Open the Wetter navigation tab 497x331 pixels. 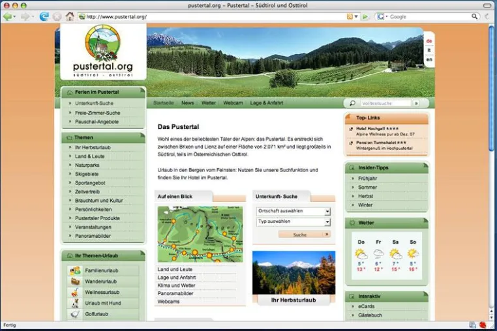(x=209, y=103)
